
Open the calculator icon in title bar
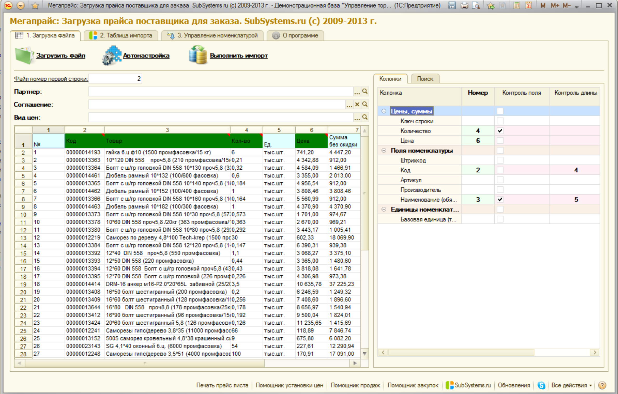click(517, 5)
